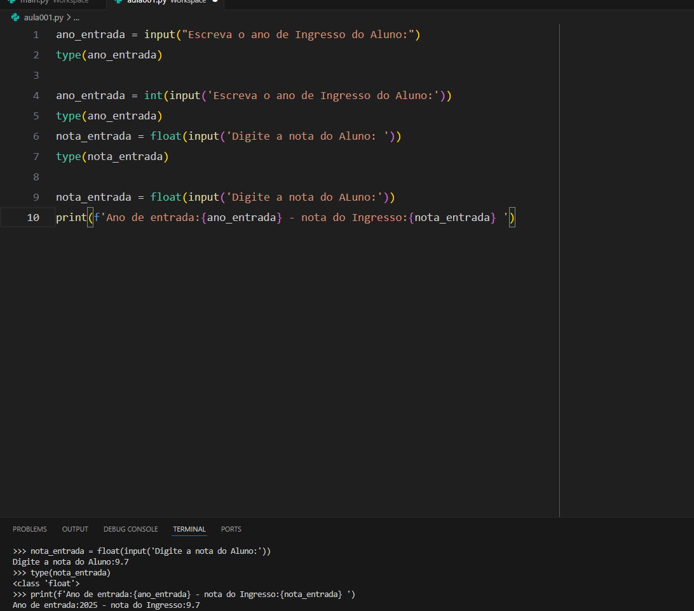This screenshot has width=694, height=611.
Task: Click the breadcrumb chevron after aula001.py
Action: (68, 18)
